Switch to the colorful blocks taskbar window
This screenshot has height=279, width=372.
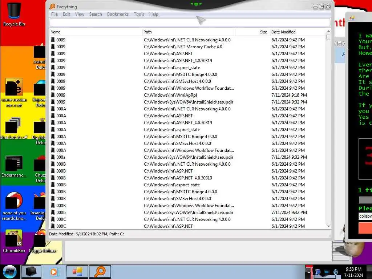tap(77, 272)
